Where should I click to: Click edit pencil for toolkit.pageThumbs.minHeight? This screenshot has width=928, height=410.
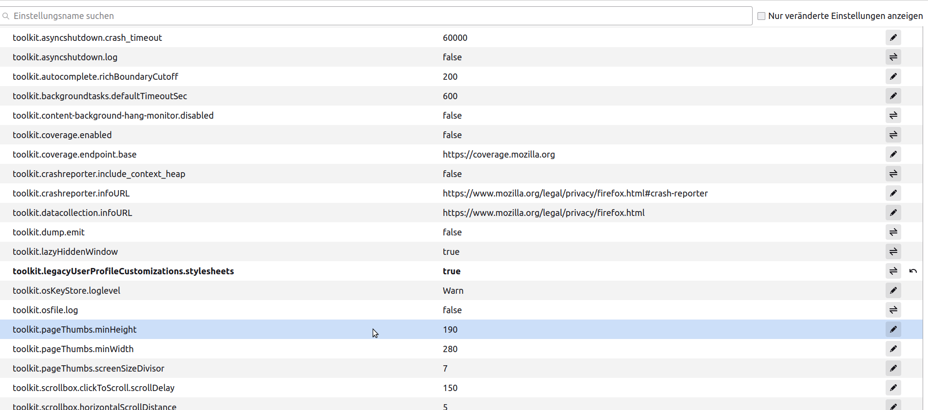[893, 329]
